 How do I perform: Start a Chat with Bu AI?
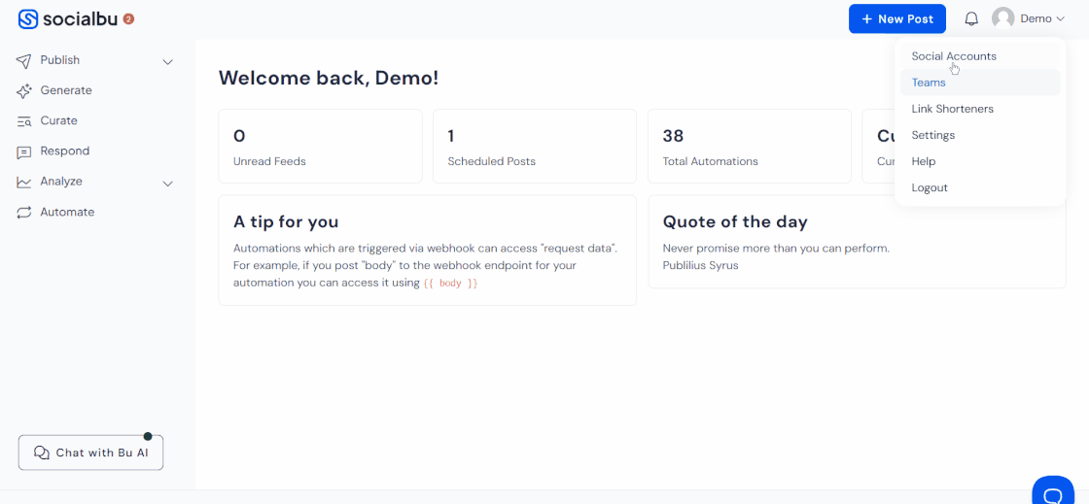pyautogui.click(x=91, y=453)
